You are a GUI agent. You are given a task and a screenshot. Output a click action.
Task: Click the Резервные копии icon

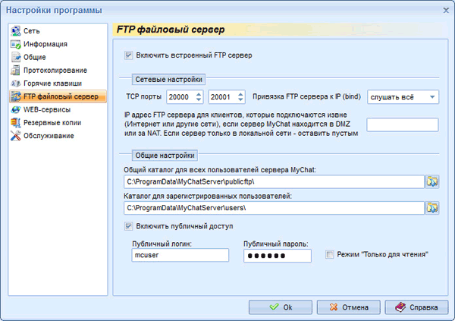click(16, 122)
